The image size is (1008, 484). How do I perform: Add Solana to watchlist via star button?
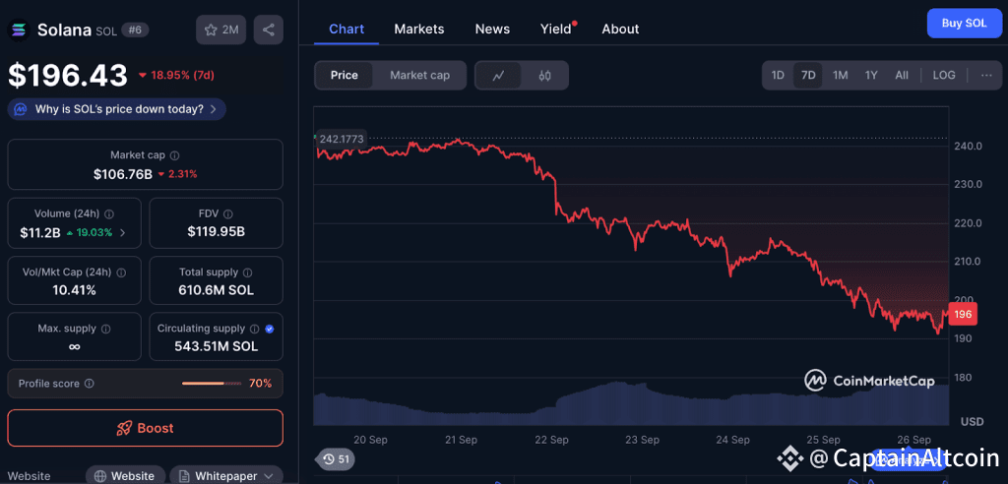221,30
